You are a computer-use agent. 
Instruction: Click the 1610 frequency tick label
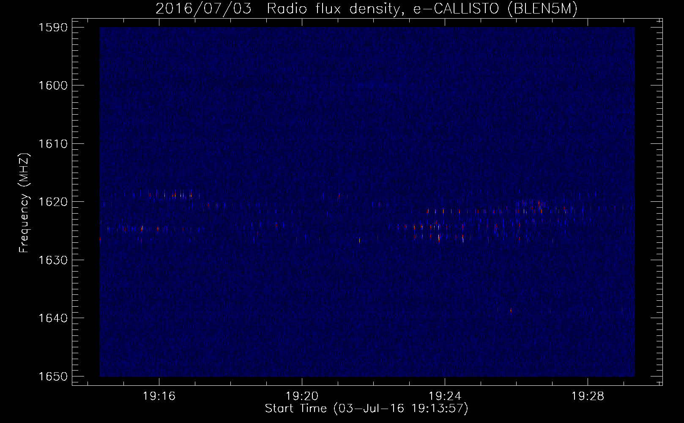coord(52,144)
